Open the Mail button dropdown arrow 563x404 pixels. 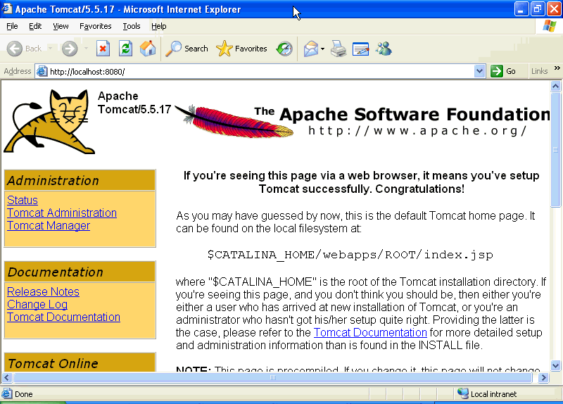pyautogui.click(x=322, y=49)
